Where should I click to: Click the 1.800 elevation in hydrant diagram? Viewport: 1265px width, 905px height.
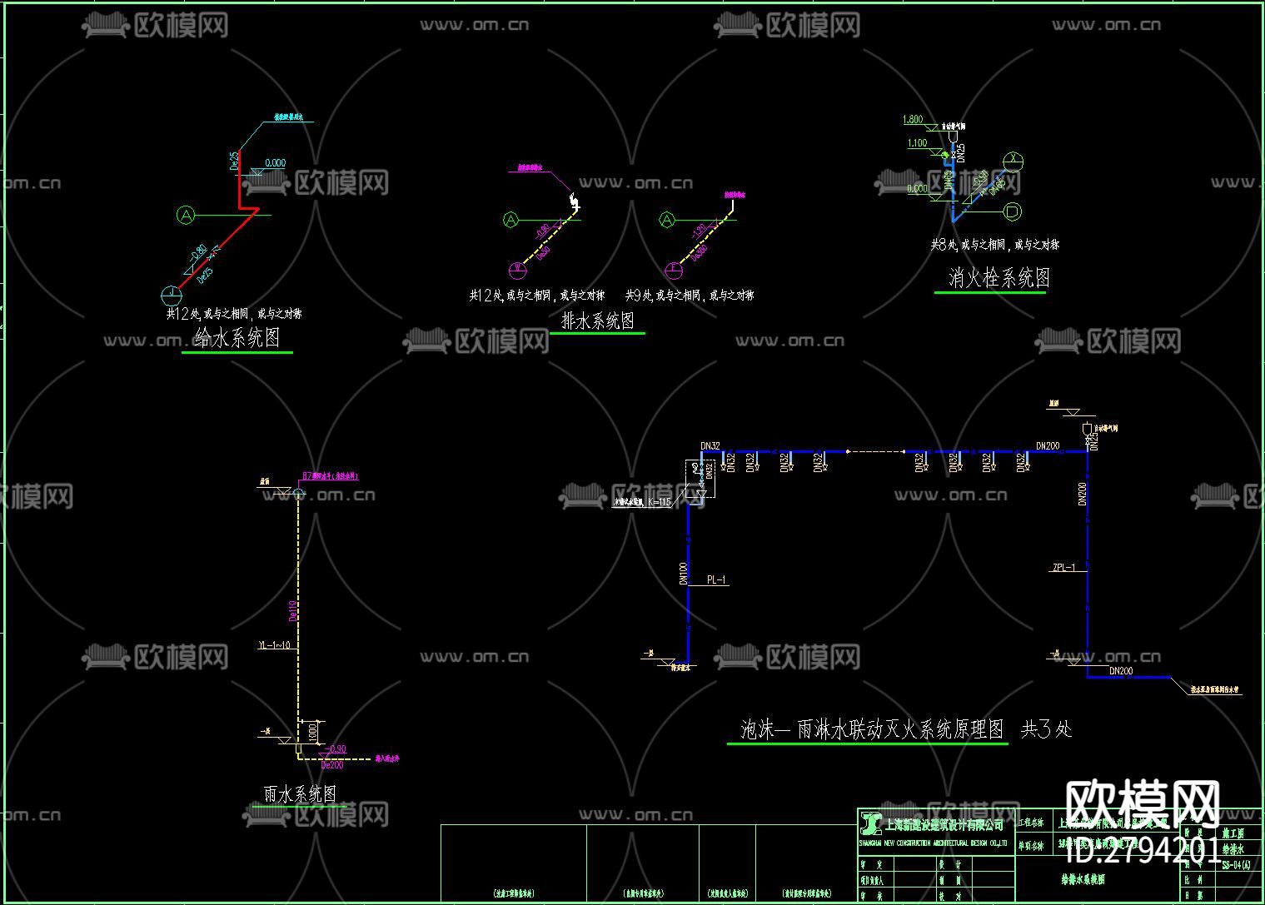913,120
